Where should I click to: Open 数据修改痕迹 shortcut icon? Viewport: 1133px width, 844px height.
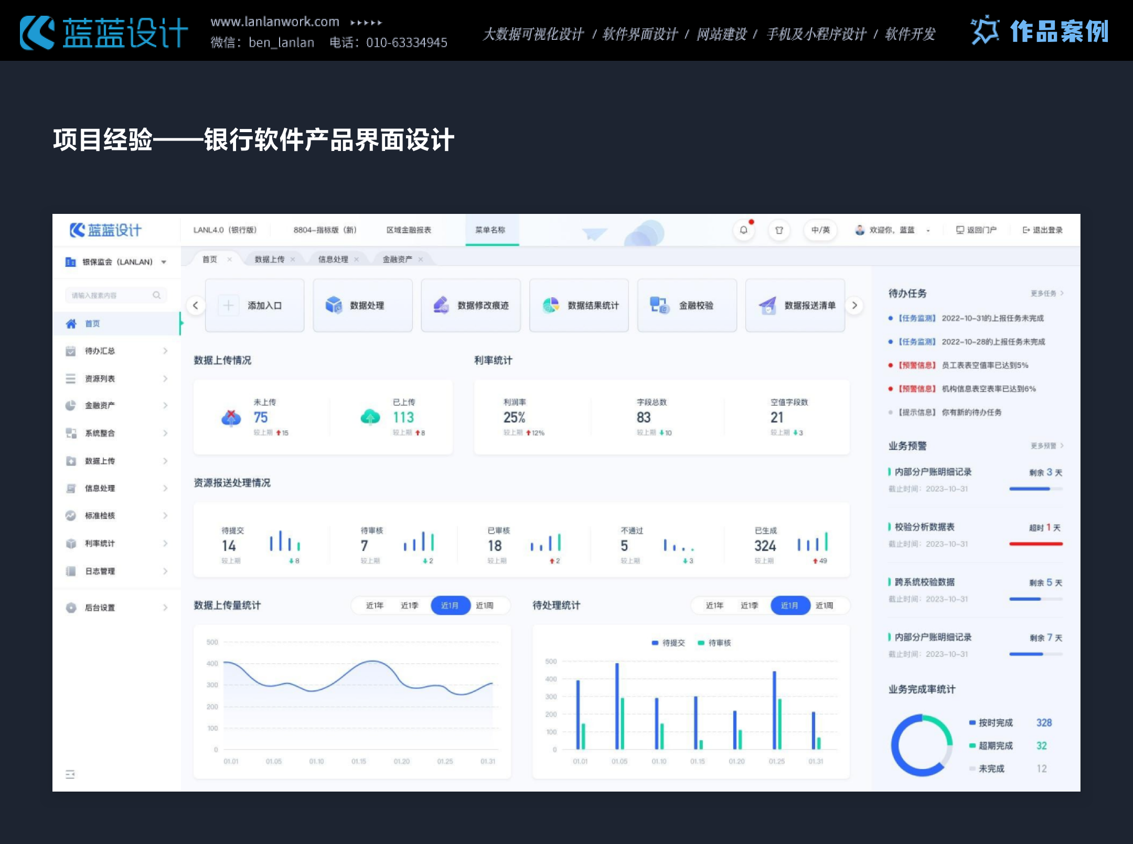[441, 305]
